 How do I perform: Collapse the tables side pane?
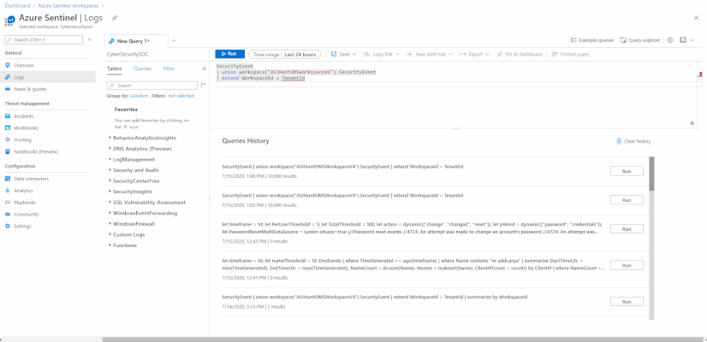(x=205, y=68)
